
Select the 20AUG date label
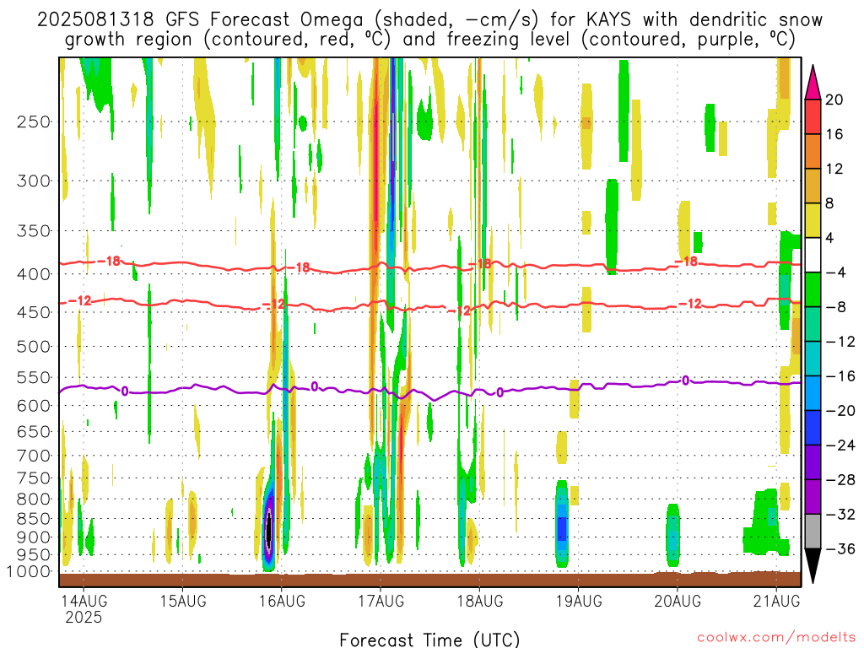(678, 601)
